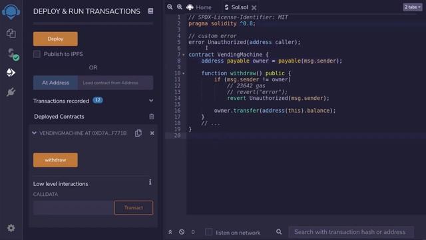Screen dimensions: 426x240
Task: Click the Remix logo icon
Action: [11, 12]
